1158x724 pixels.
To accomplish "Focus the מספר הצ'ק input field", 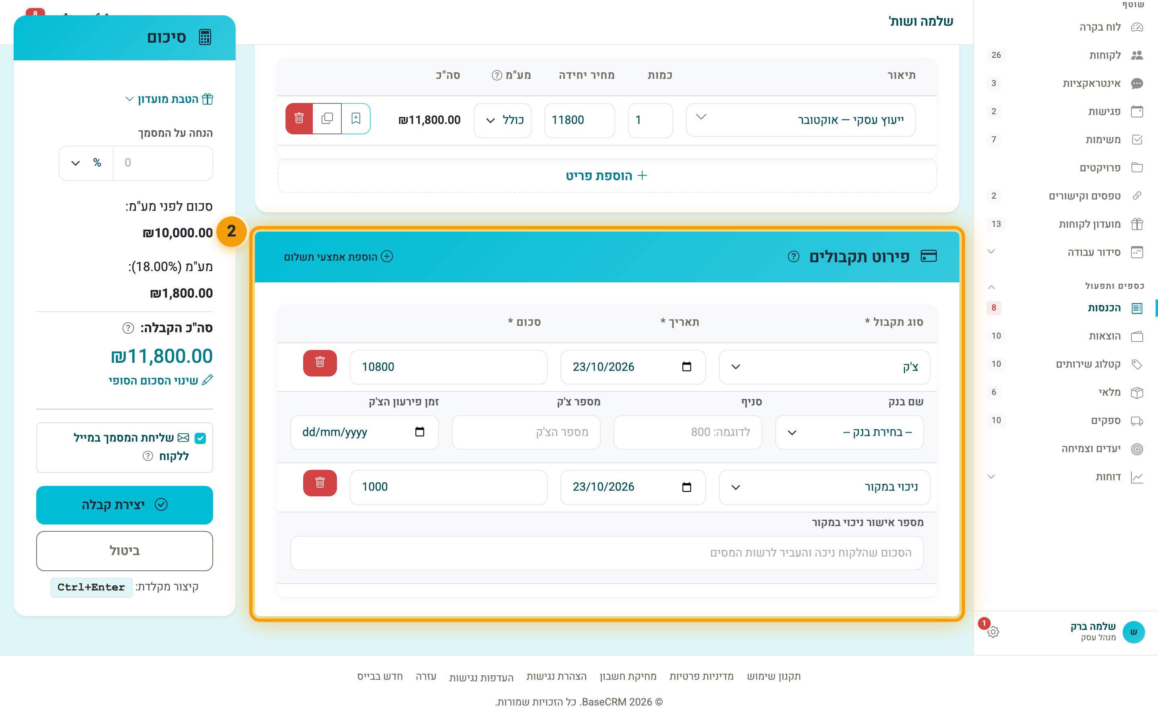I will click(526, 432).
